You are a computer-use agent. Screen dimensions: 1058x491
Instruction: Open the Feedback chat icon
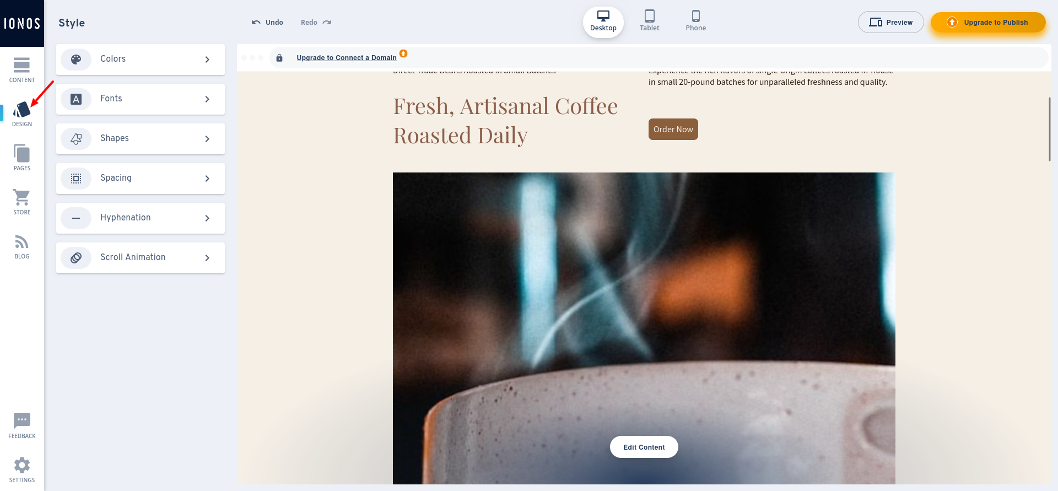[x=22, y=420]
